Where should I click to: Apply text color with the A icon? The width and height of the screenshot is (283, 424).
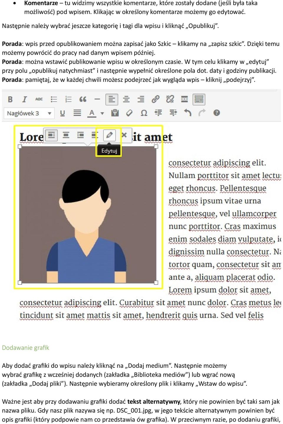[92, 113]
